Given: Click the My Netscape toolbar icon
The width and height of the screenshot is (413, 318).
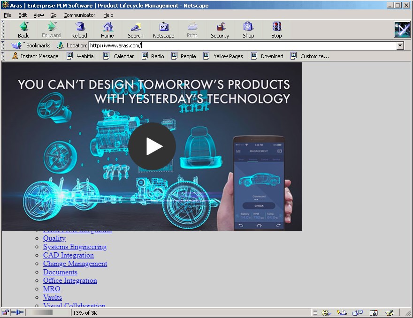Looking at the screenshot, I should pos(163,30).
